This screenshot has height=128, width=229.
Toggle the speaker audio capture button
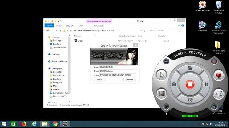coord(219,94)
